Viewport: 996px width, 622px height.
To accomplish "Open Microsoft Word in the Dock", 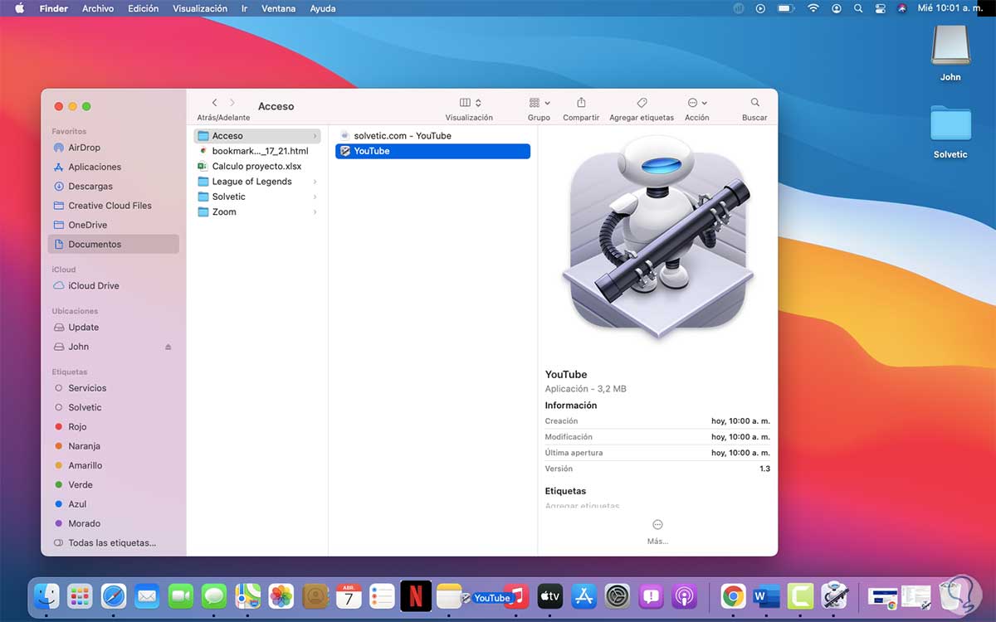I will (767, 595).
